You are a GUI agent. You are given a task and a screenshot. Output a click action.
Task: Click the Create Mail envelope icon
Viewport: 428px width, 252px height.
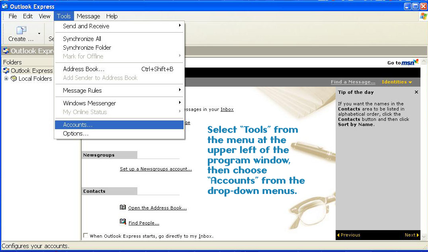(x=21, y=31)
